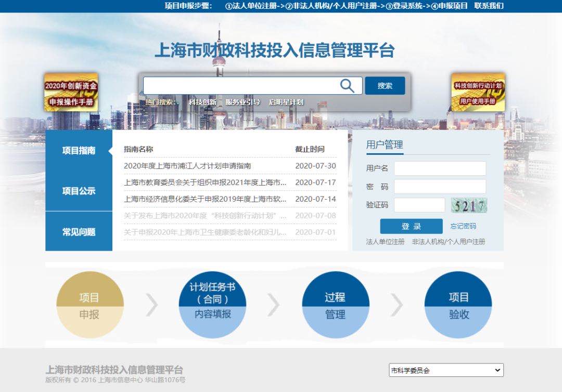Open the 2020年创新资金 申报操作手册 banner
This screenshot has width=562, height=392.
click(x=71, y=93)
